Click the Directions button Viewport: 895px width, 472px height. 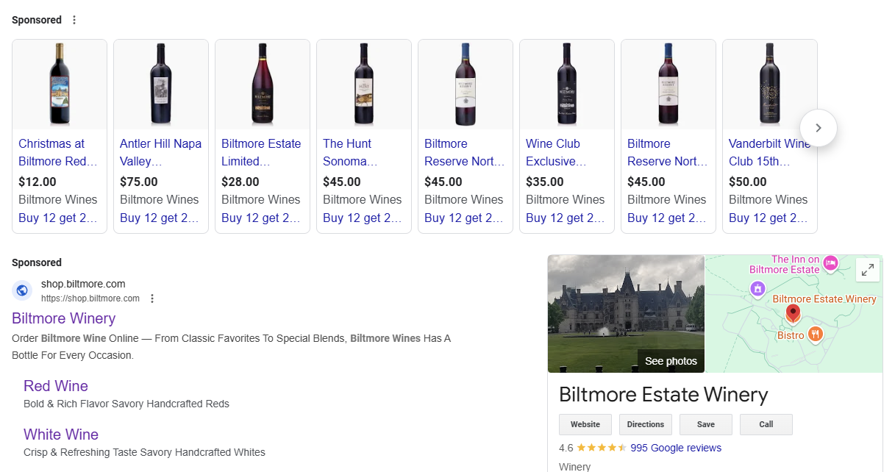coord(646,424)
